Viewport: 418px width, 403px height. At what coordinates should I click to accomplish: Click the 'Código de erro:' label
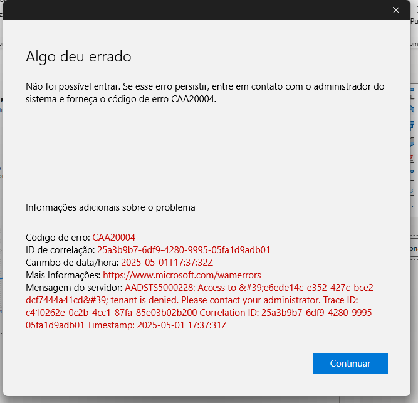(58, 237)
